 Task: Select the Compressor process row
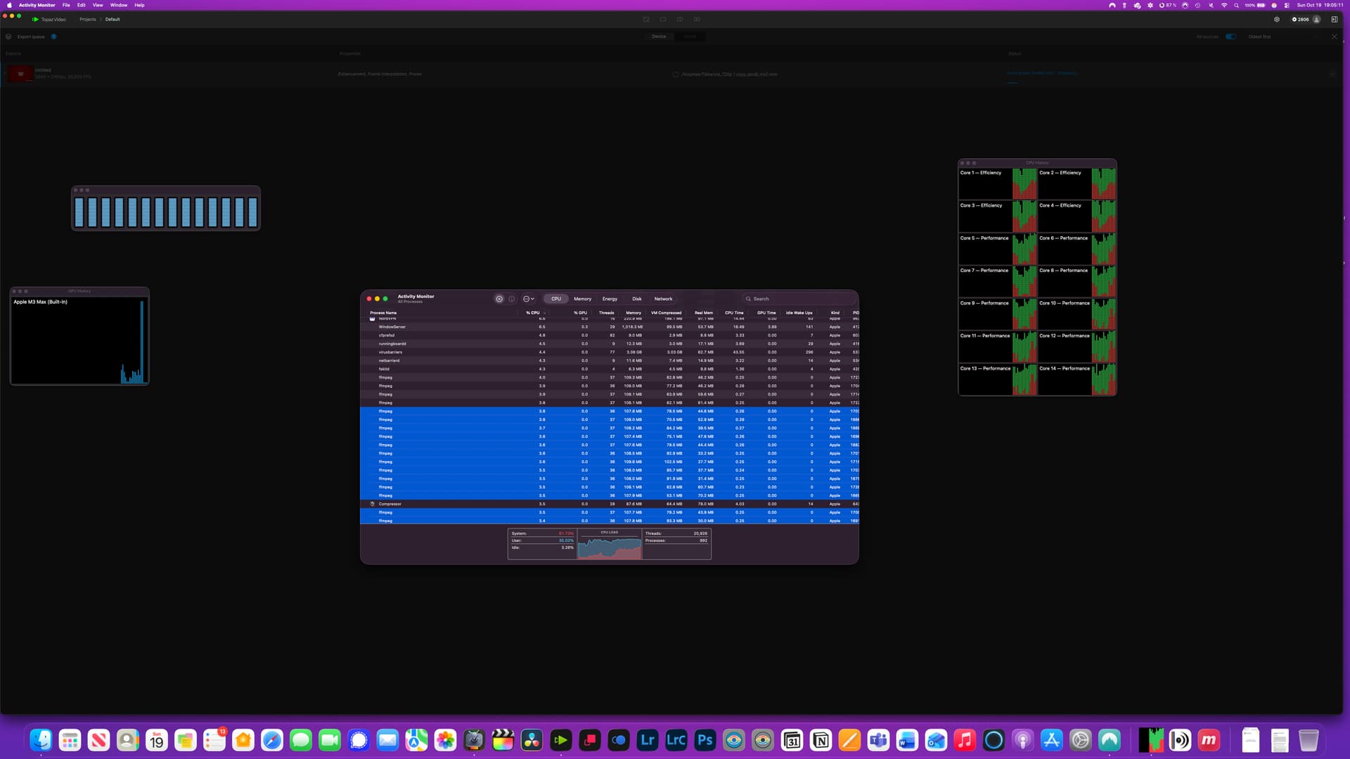(x=390, y=504)
